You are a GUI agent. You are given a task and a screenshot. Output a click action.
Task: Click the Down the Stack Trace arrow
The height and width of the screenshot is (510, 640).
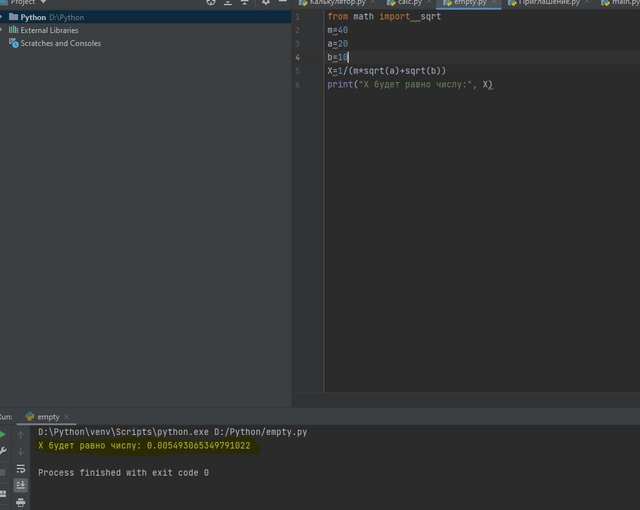(21, 451)
